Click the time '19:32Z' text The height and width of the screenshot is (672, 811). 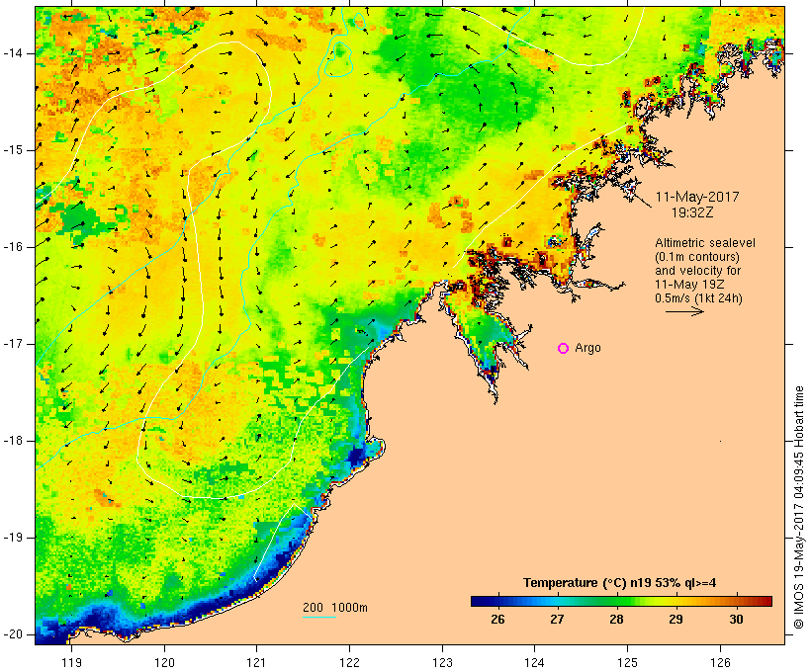point(692,212)
